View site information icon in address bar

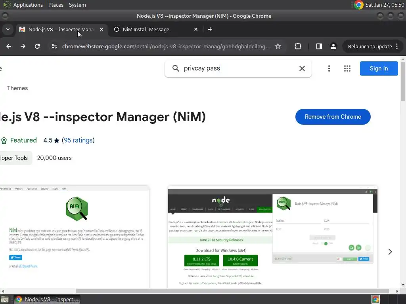click(x=54, y=46)
